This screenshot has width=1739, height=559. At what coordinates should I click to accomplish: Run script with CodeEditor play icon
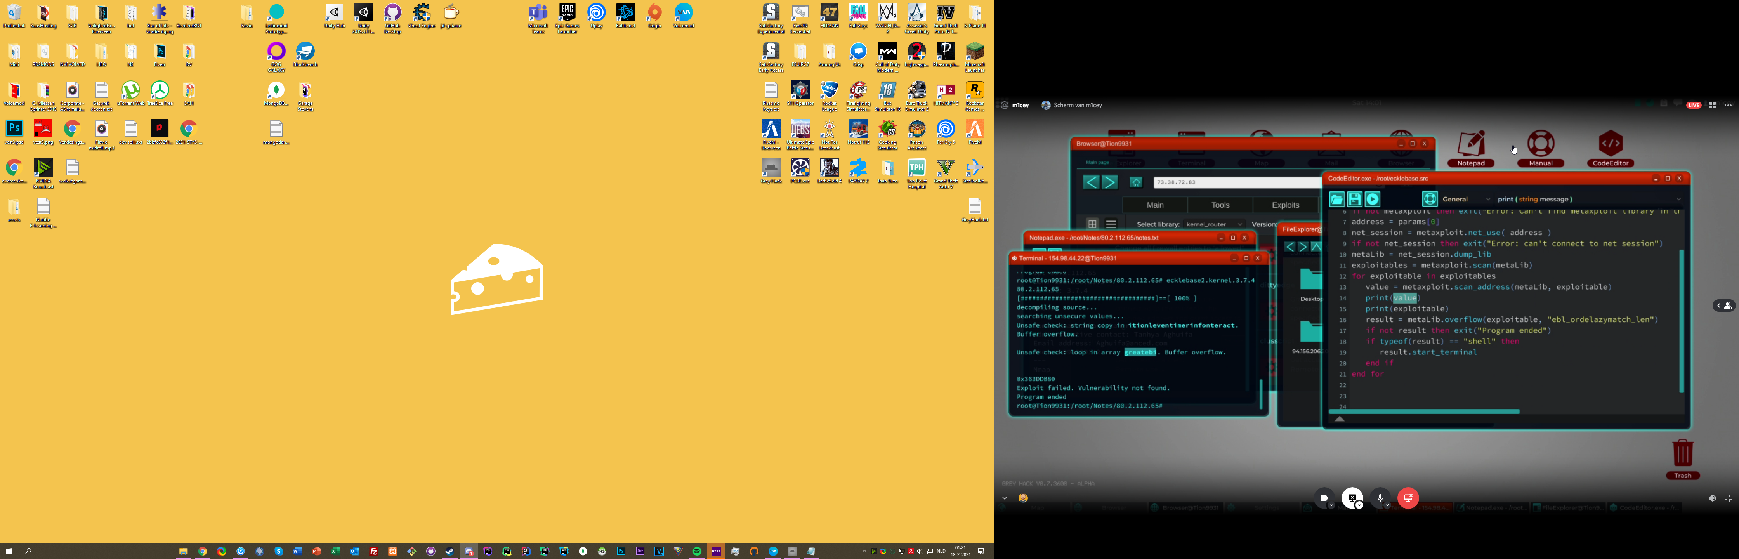click(x=1373, y=199)
